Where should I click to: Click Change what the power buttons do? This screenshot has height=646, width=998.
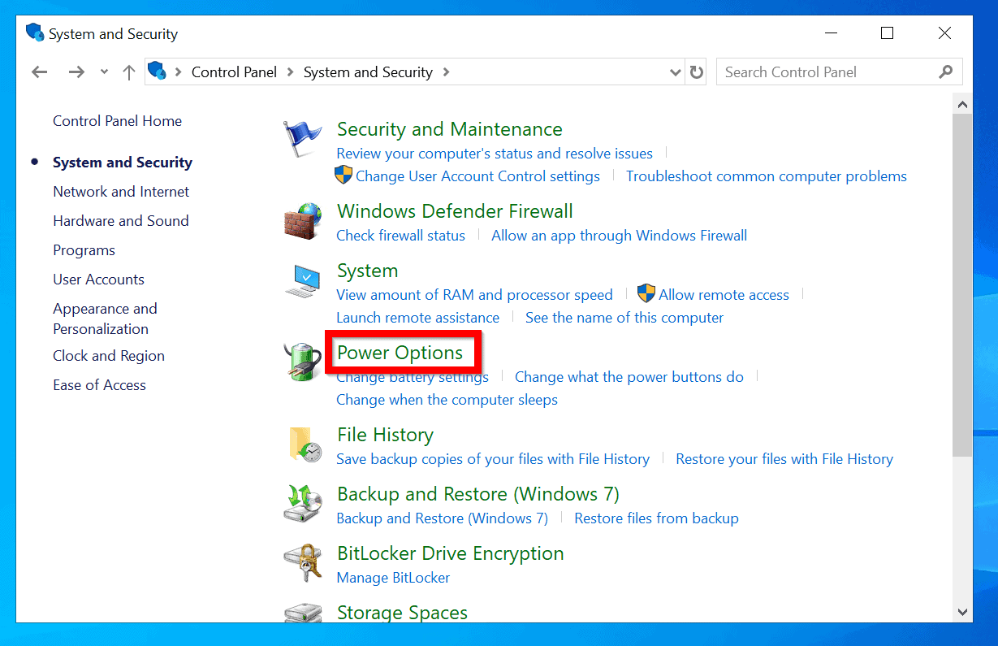(x=629, y=377)
